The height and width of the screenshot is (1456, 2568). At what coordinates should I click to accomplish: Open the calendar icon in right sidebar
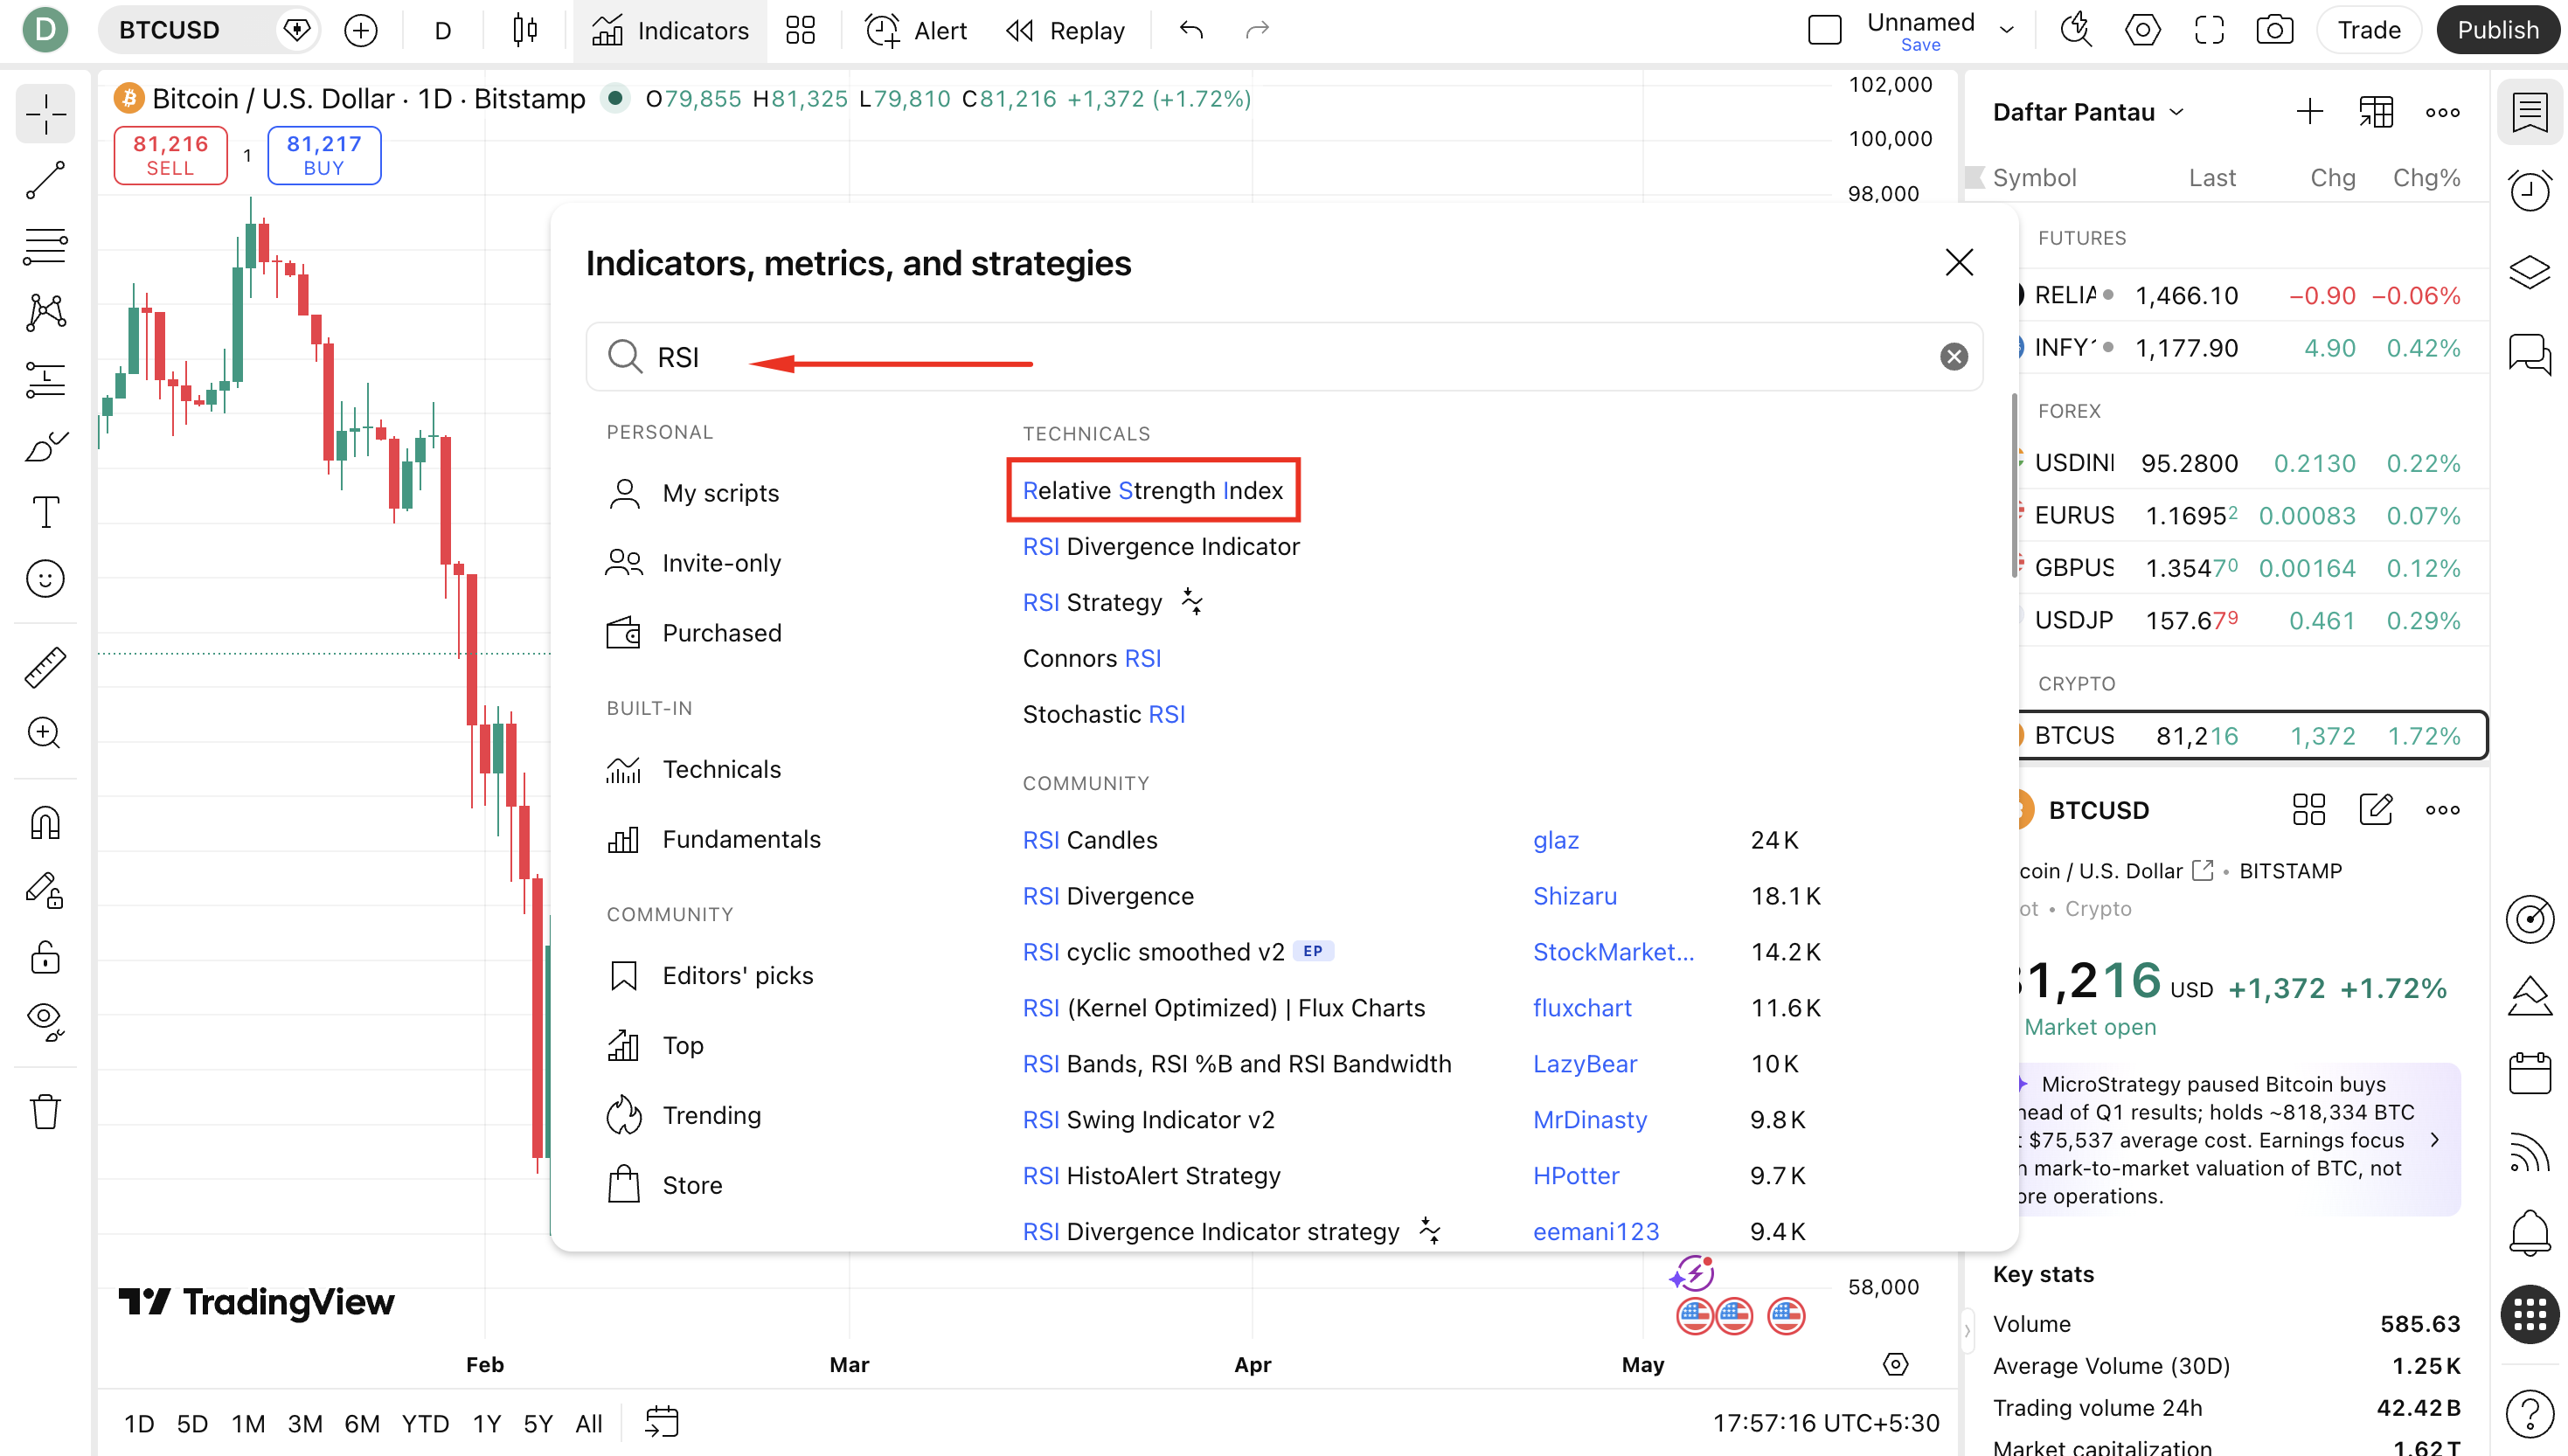tap(2530, 1073)
